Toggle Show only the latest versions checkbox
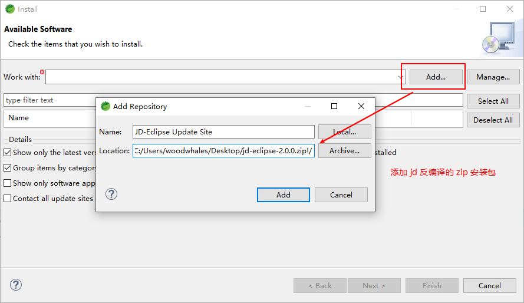The image size is (524, 303). click(7, 153)
